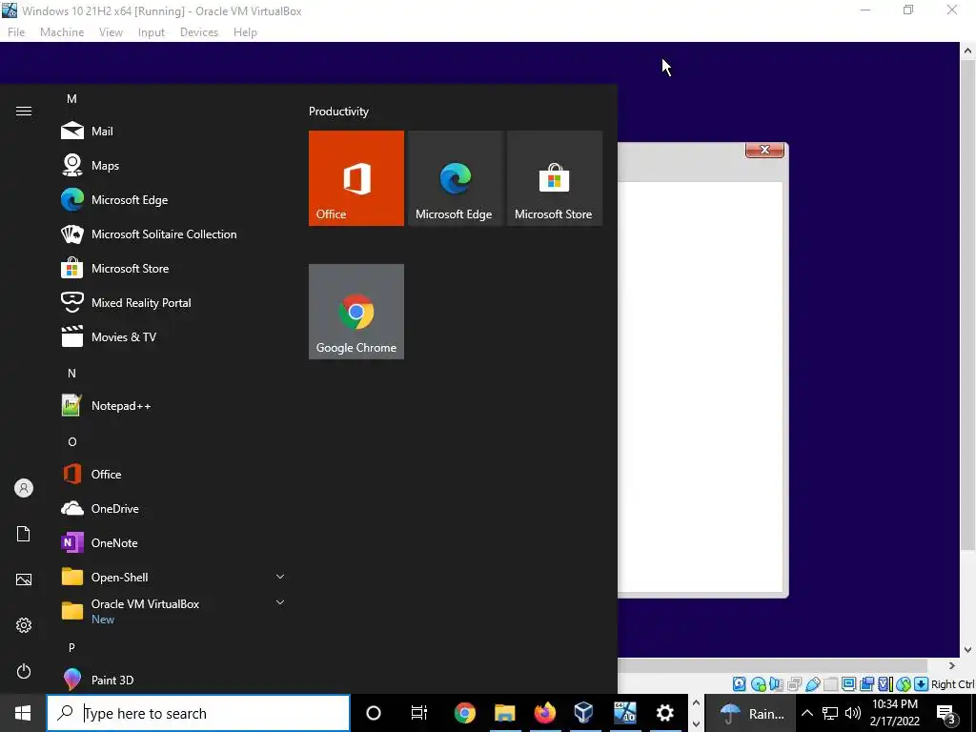Click the VirtualBox display status icon
The width and height of the screenshot is (976, 732).
[848, 684]
